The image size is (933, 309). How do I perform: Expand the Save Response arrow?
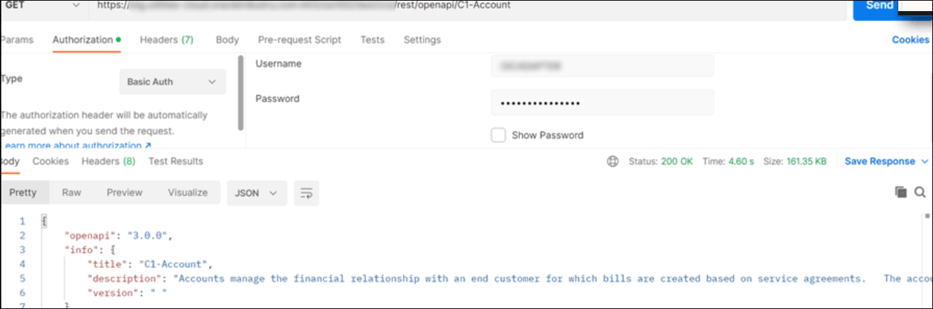pyautogui.click(x=924, y=161)
